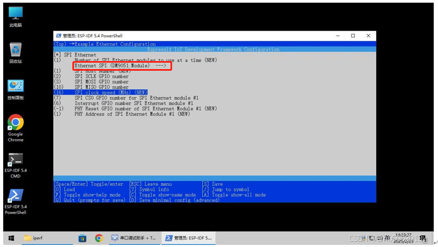Click the [ESC] Leave menu hint
The image size is (438, 247).
(x=151, y=184)
